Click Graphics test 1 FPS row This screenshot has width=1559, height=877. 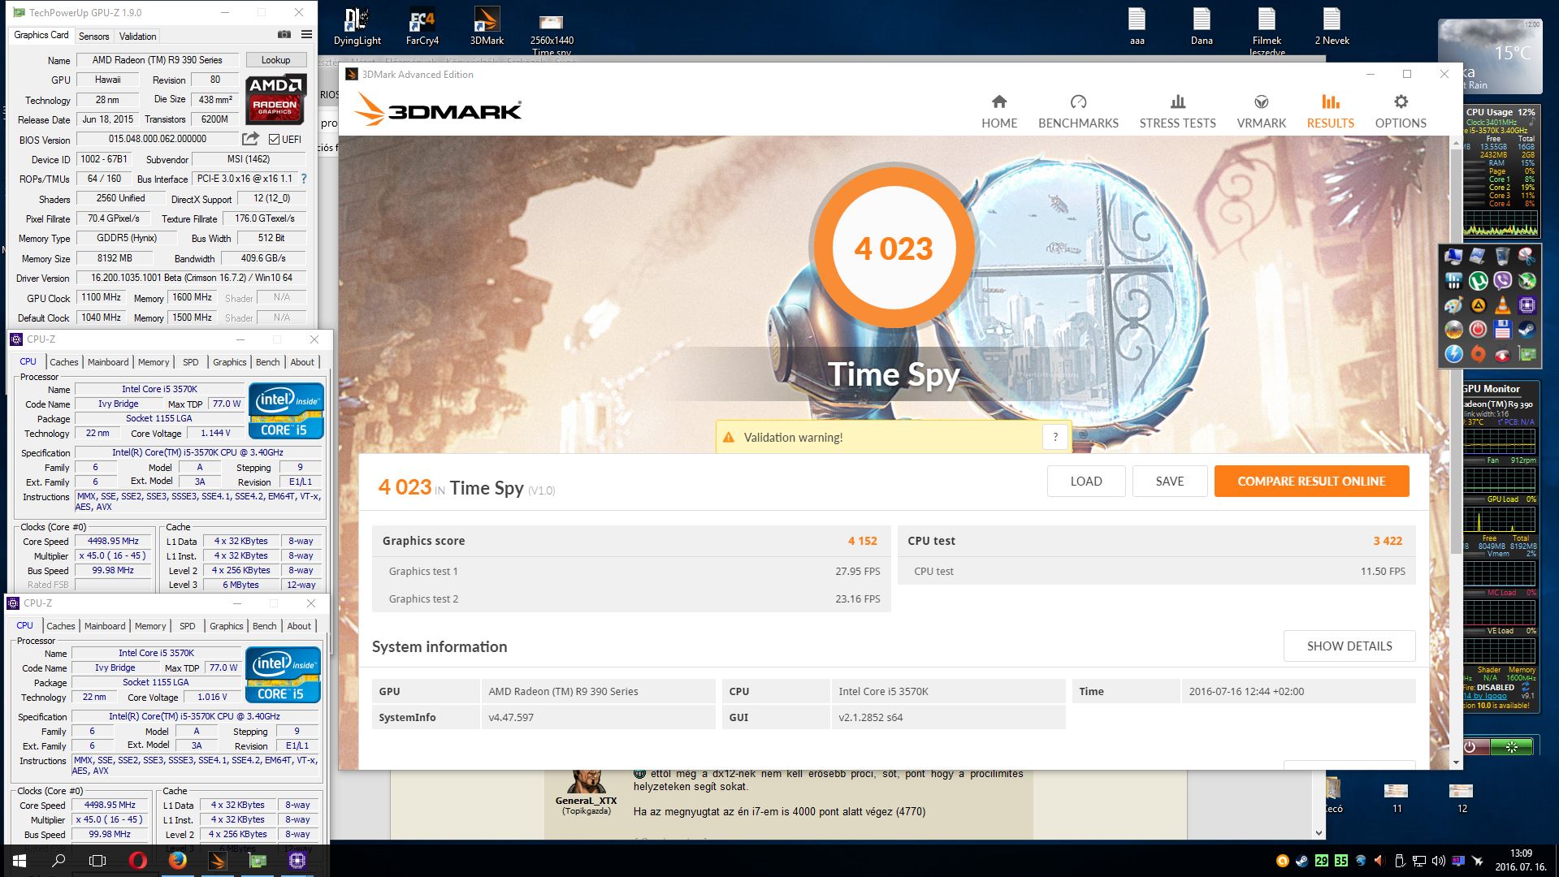tap(631, 571)
